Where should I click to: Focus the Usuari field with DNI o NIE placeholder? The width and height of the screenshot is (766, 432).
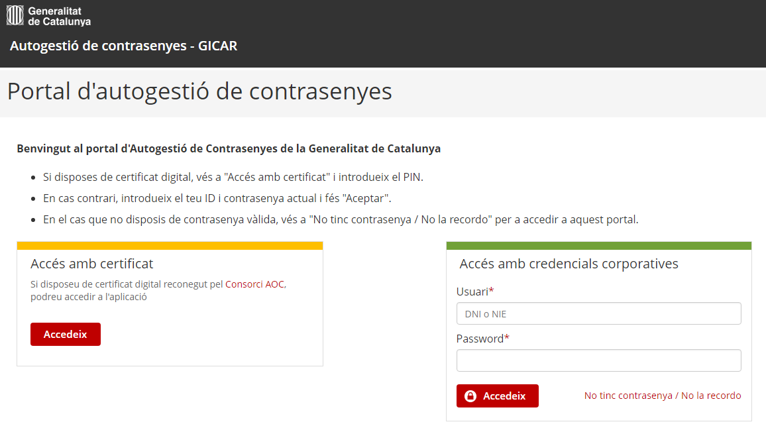(598, 314)
